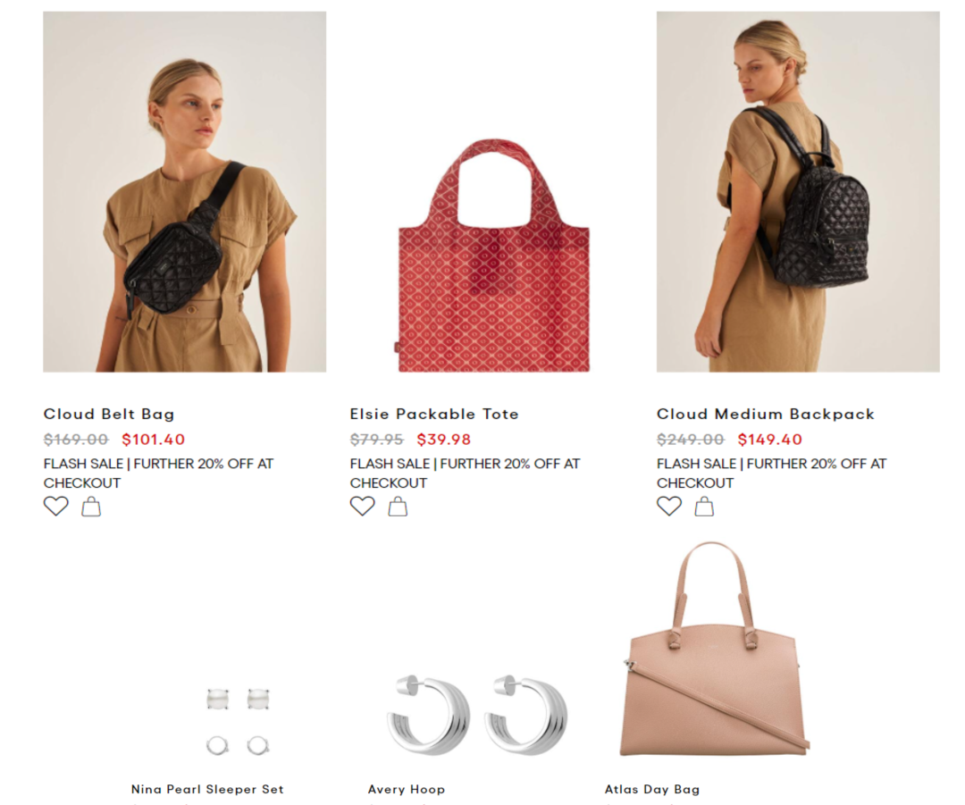
Task: Open Cloud Medium Backpack product title
Action: (766, 415)
